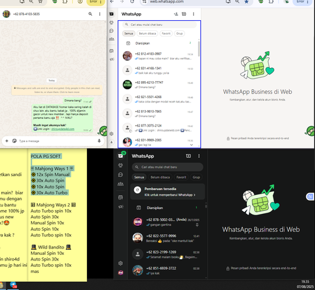Click the refresh icon beside "Pembaruan tersedia"

pos(137,190)
